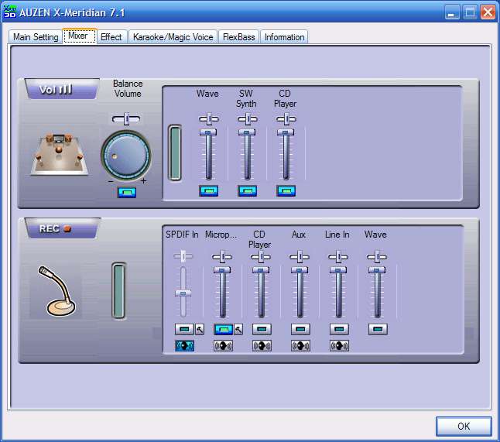This screenshot has width=500, height=442.
Task: Adjust the playback Wave balance slider
Action: 209,119
